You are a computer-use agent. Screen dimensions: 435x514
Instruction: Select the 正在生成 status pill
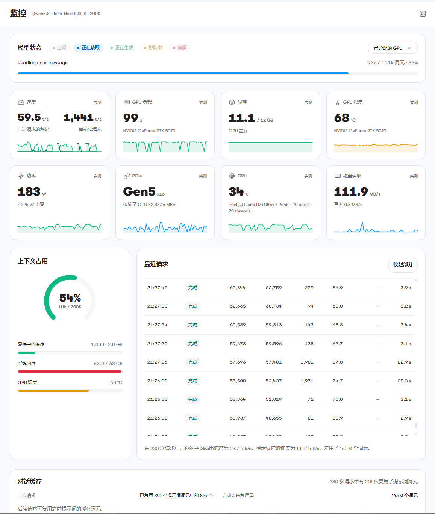[x=122, y=48]
